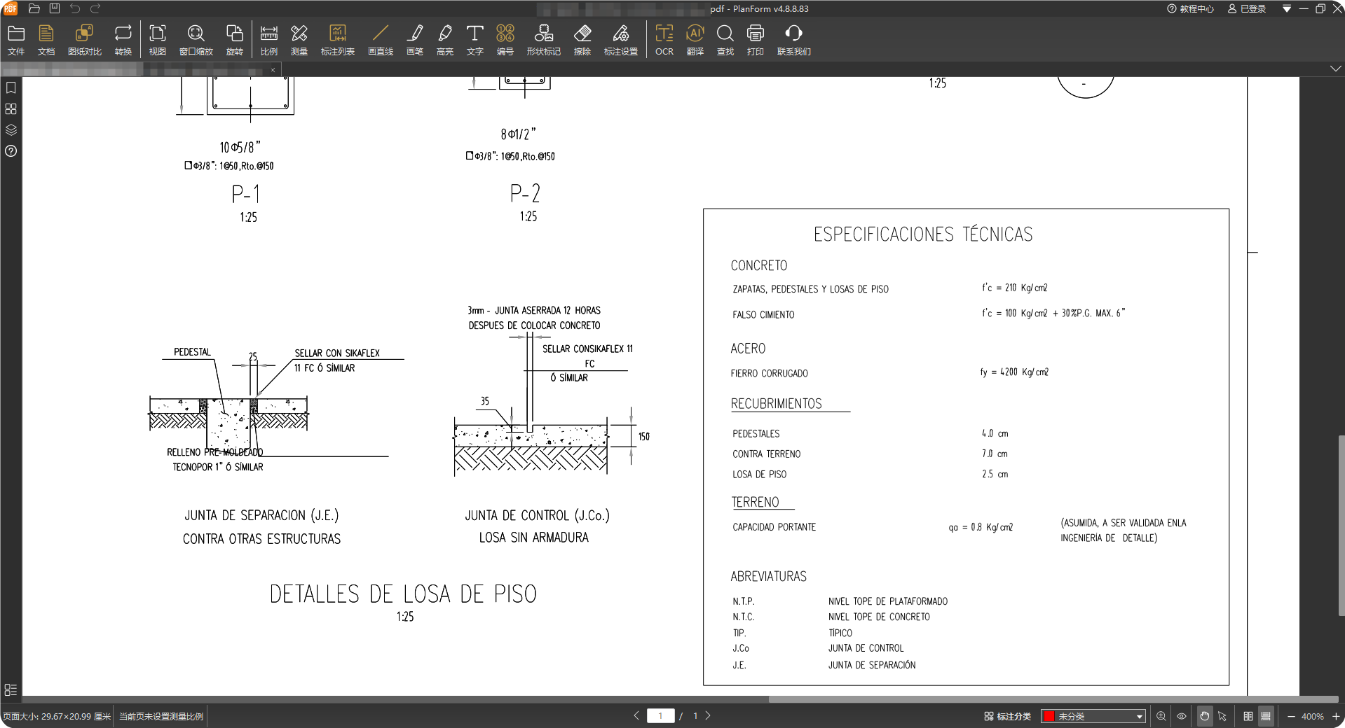Switch to arrow selection mode
The image size is (1345, 728).
[1222, 716]
